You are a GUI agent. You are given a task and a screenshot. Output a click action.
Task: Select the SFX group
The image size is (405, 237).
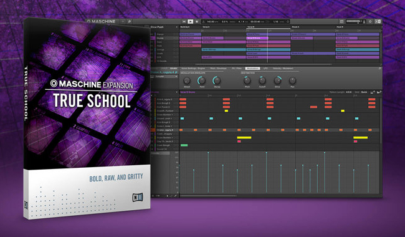pyautogui.click(x=164, y=57)
